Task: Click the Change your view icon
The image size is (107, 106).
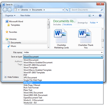Action: pyautogui.click(x=90, y=16)
